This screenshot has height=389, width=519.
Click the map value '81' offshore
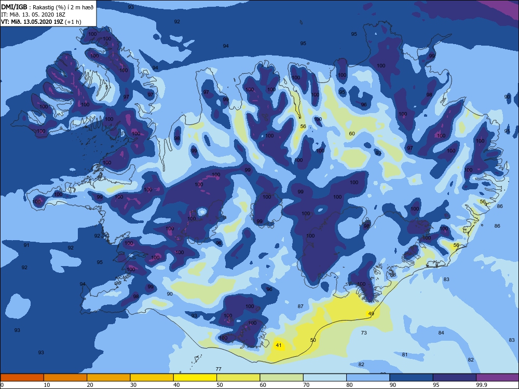405,355
